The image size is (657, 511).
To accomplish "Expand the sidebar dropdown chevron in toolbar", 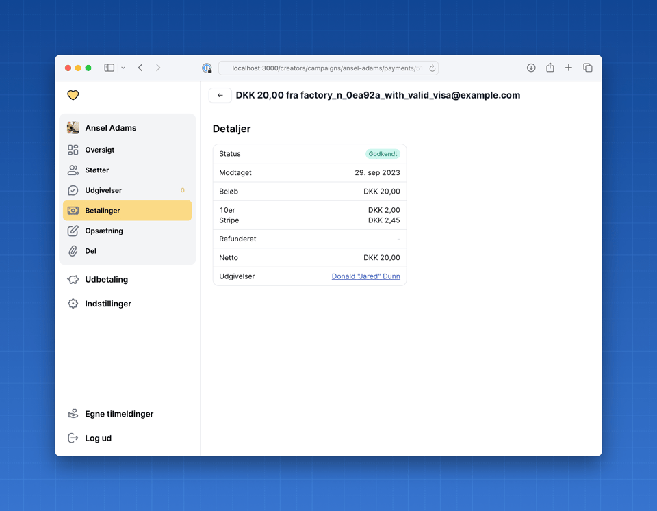I will click(x=123, y=68).
